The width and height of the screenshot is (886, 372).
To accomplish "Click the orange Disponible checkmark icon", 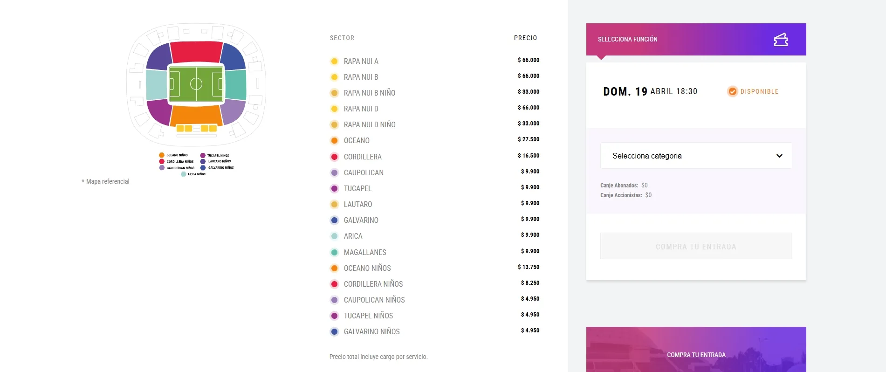I will pos(732,91).
